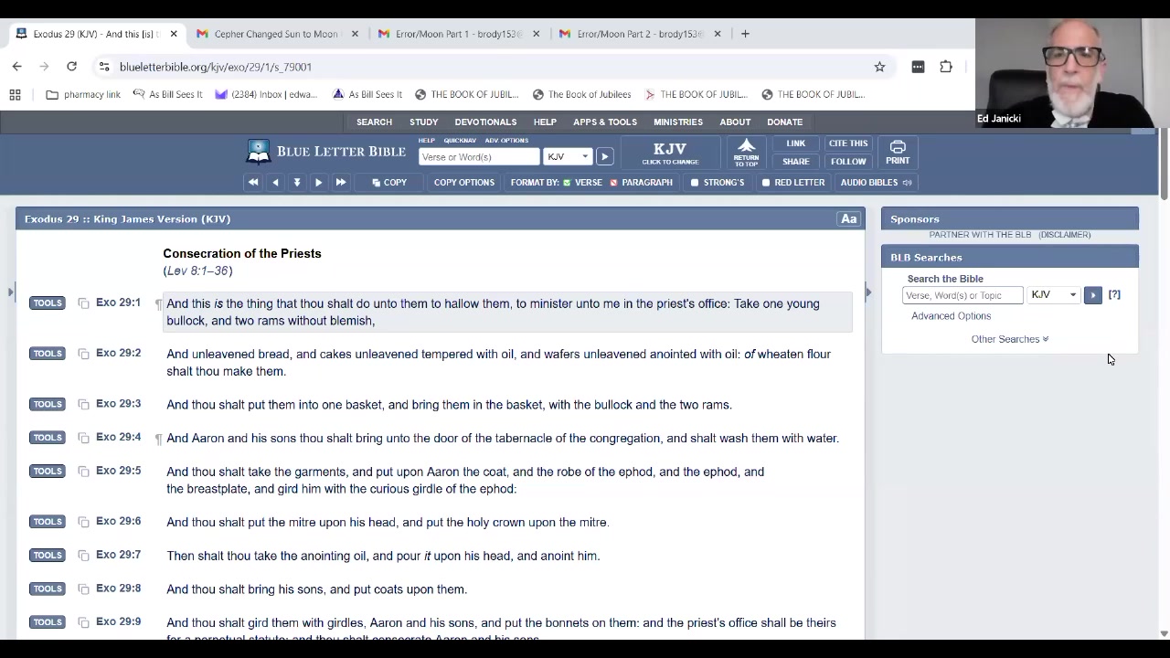Viewport: 1170px width, 658px height.
Task: Click the Aa font size icon
Action: click(x=848, y=219)
